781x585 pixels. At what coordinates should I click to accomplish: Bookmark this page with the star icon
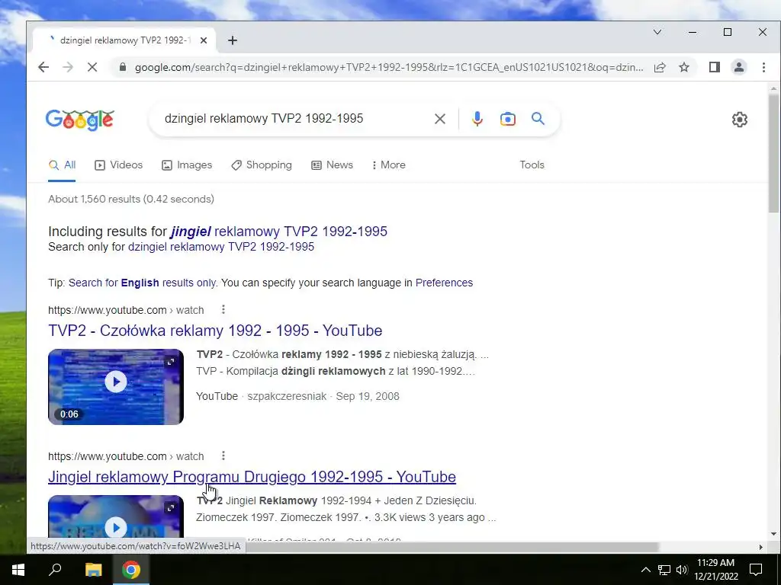(684, 67)
